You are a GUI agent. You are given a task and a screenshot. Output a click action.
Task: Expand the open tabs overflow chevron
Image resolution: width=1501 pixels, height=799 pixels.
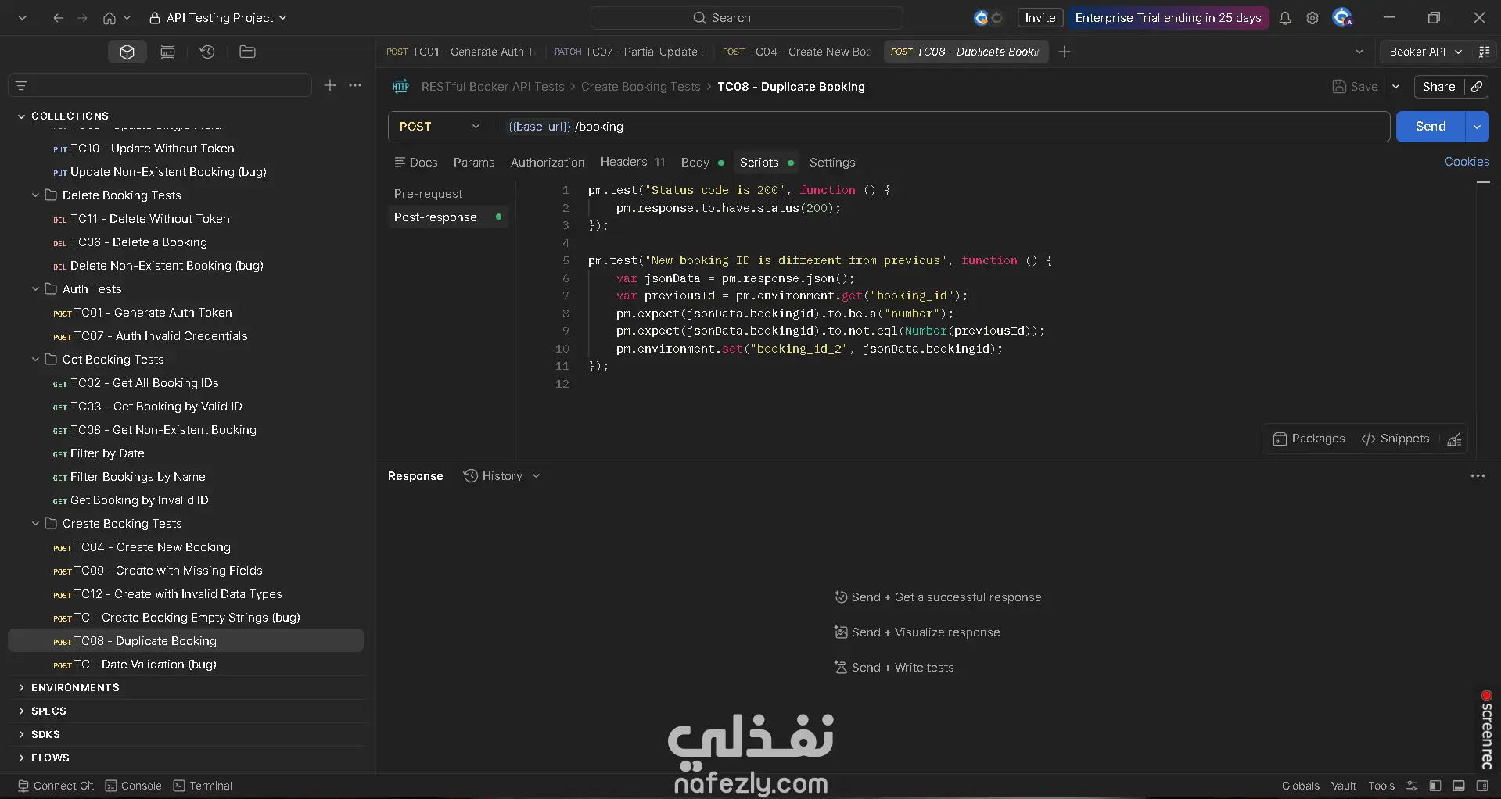click(1359, 52)
